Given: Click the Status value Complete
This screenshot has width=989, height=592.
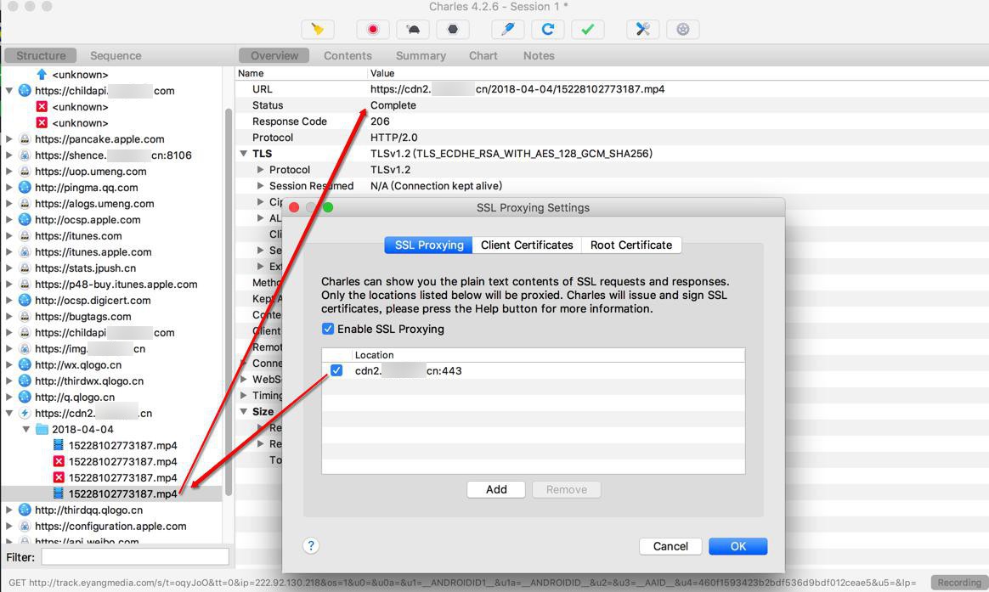Looking at the screenshot, I should (x=393, y=105).
